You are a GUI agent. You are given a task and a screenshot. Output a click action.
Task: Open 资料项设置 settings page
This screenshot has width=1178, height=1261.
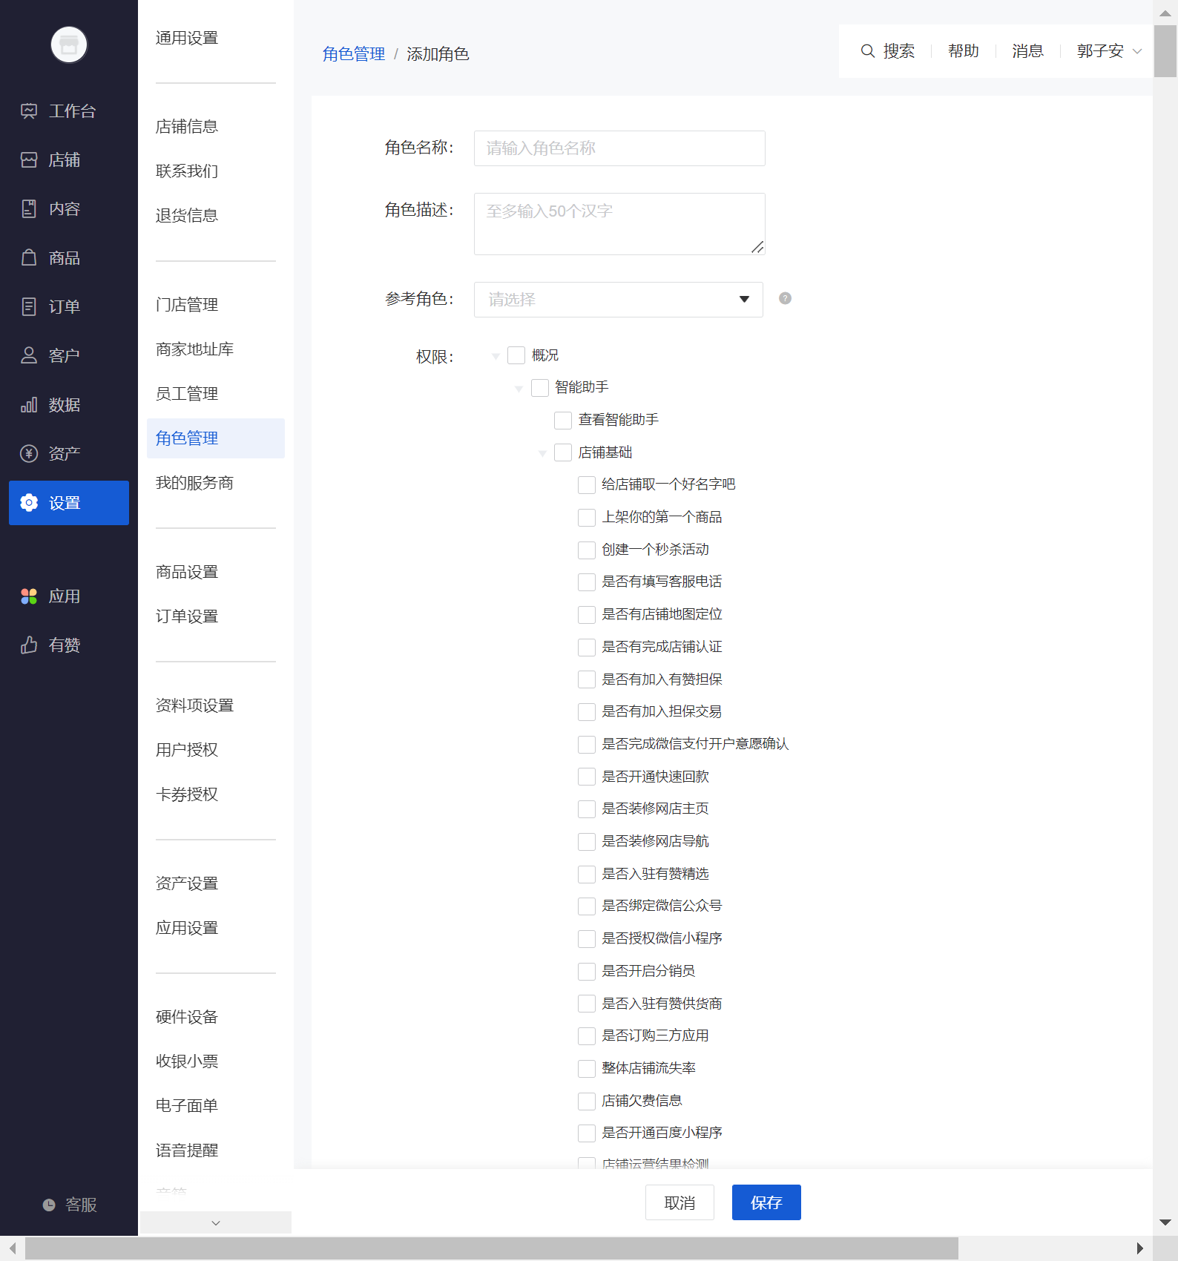pyautogui.click(x=194, y=705)
